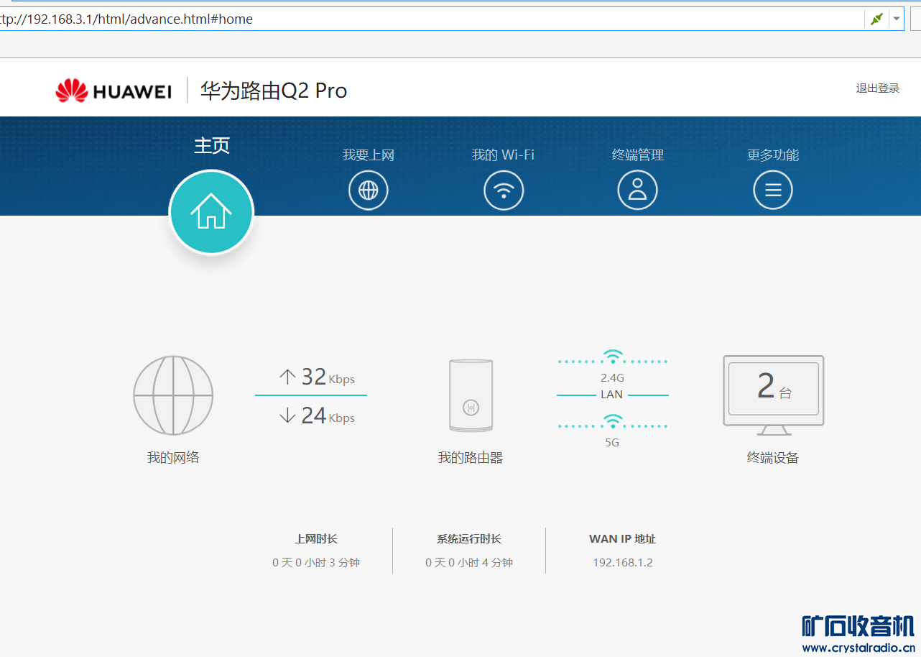
Task: Click the Wi-Fi circle icon in navigation
Action: click(x=503, y=190)
